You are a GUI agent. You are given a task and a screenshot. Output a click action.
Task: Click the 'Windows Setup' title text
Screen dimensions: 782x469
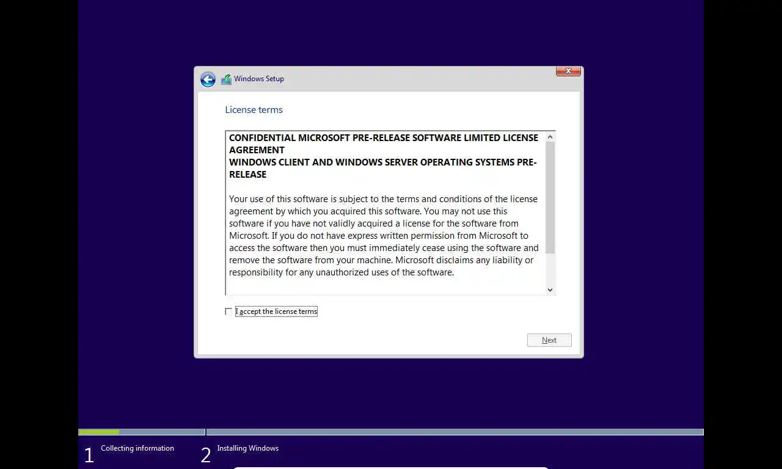(259, 79)
